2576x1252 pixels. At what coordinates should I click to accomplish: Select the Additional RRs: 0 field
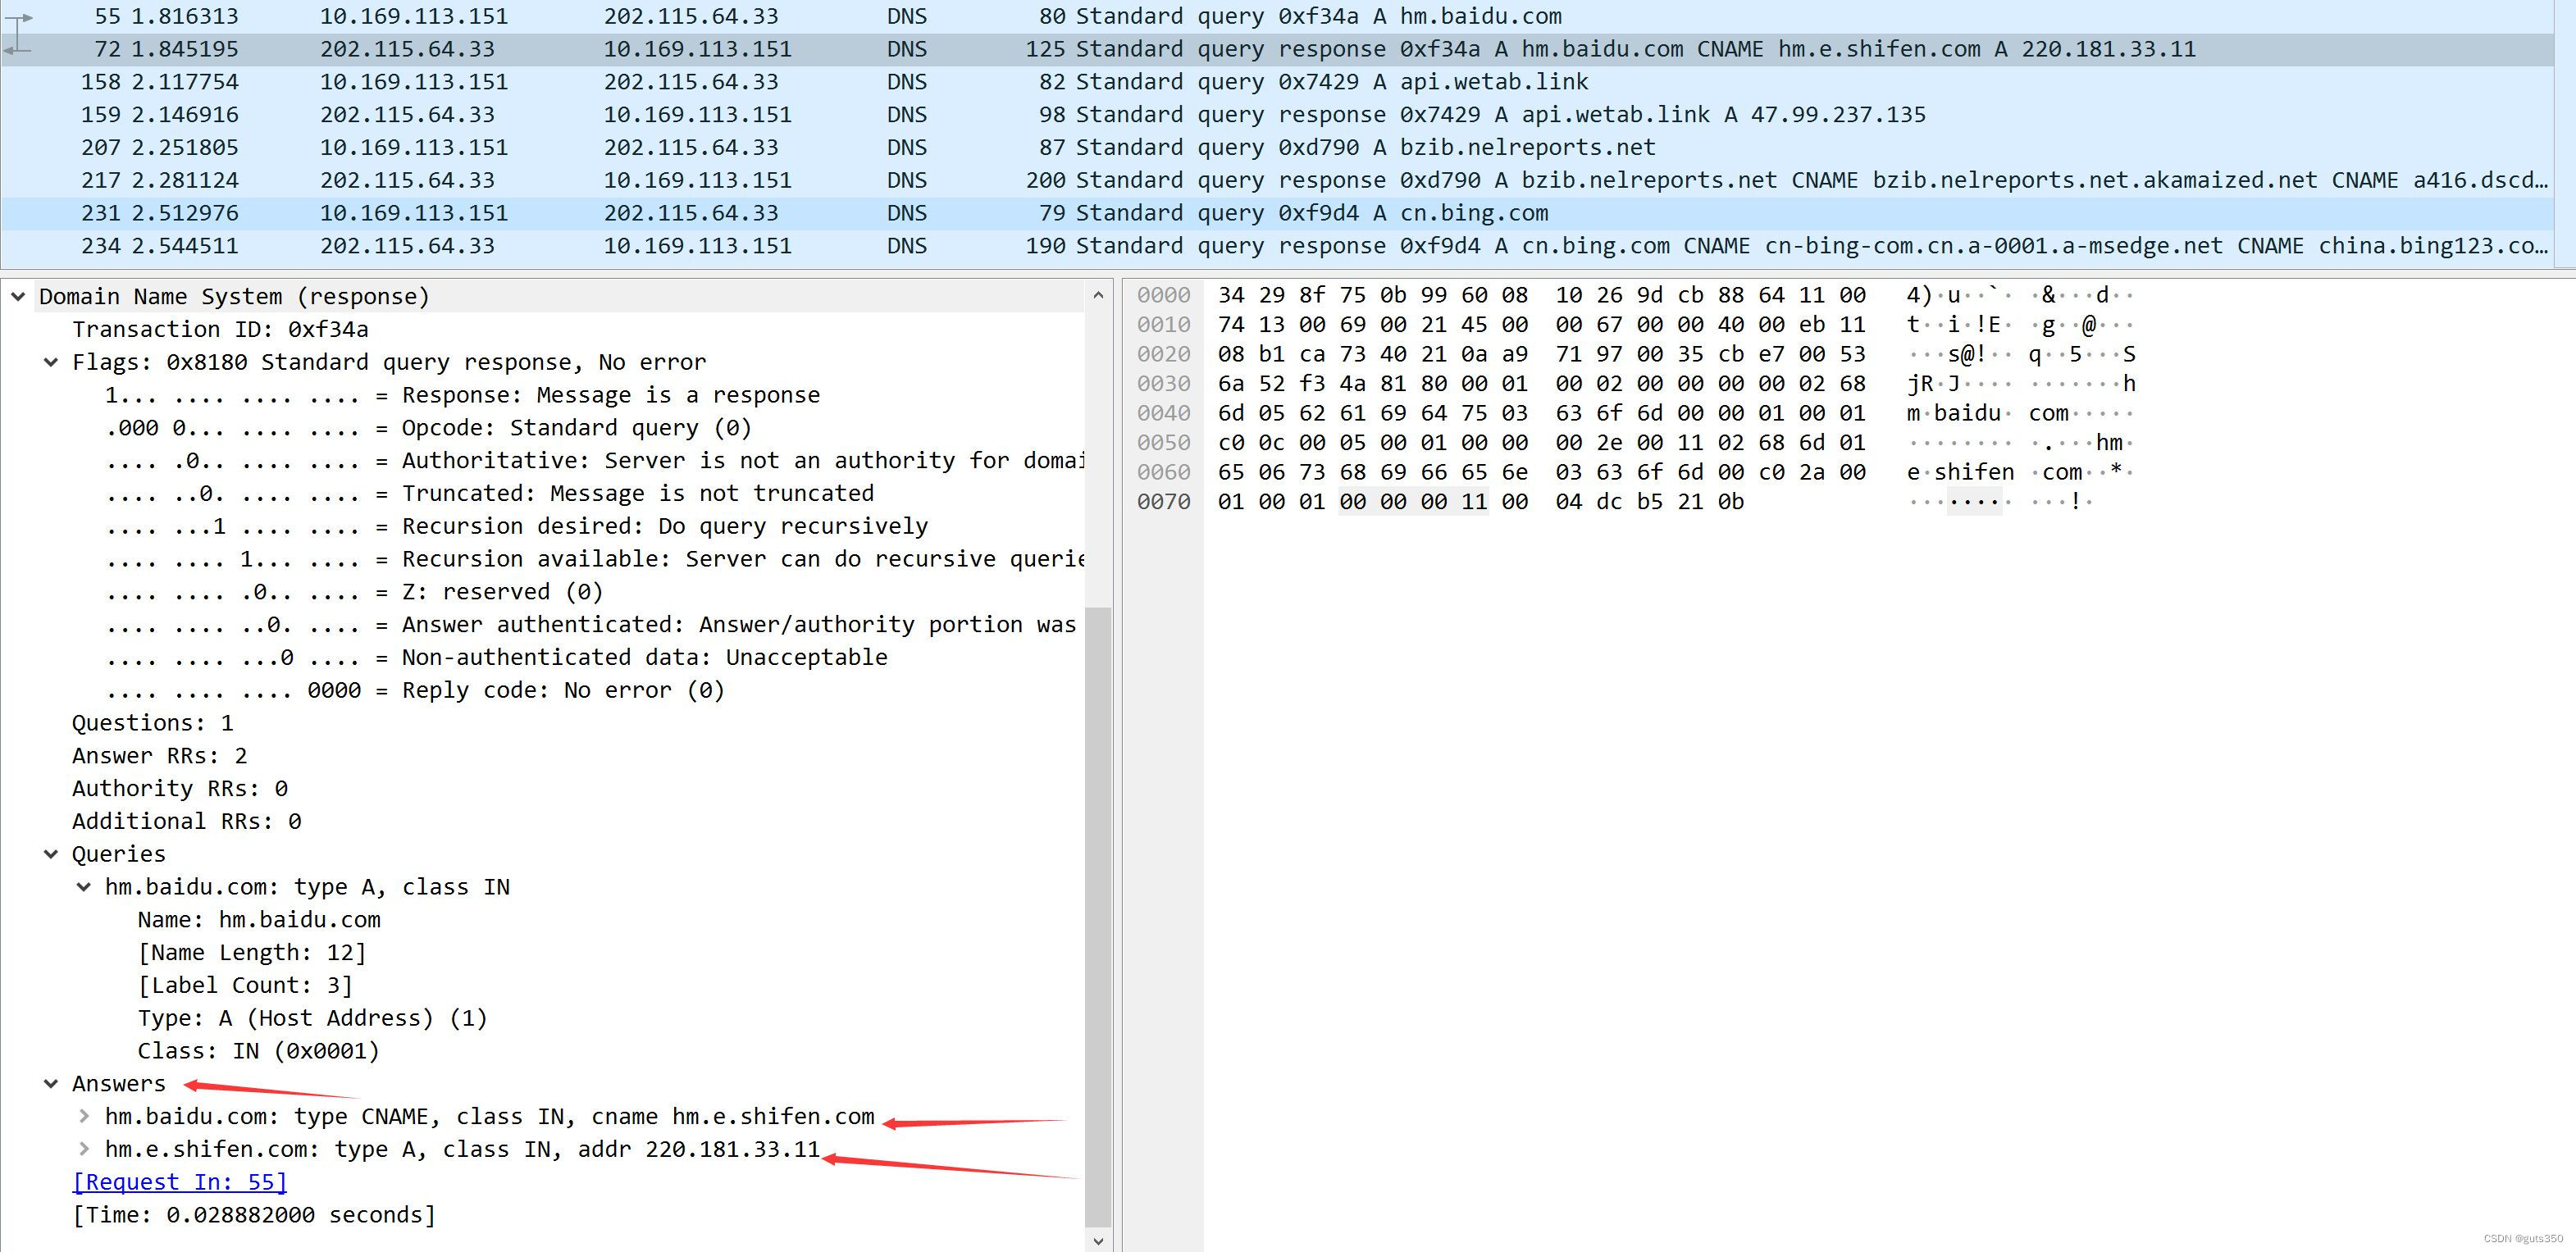click(x=186, y=822)
